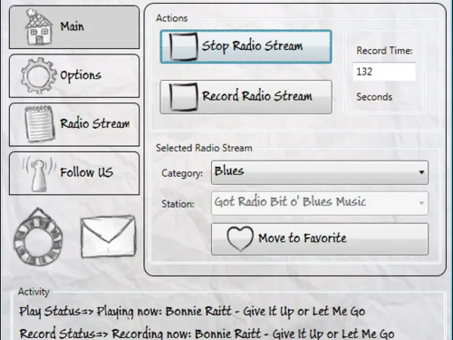Click the gear icon on the Options tab
453x340 pixels.
click(x=39, y=76)
